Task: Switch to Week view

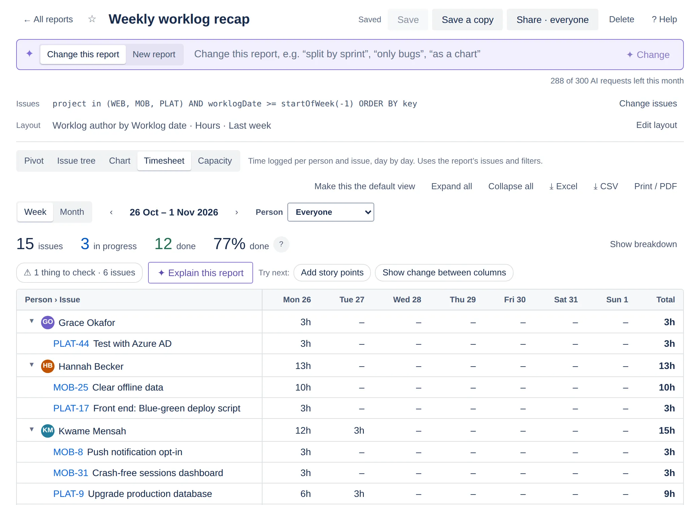Action: point(35,212)
